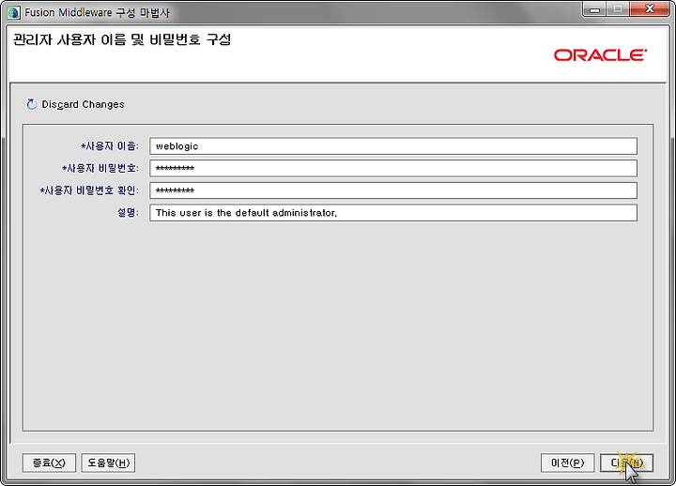Click the Discard Changes label
This screenshot has height=486, width=676.
(x=83, y=105)
